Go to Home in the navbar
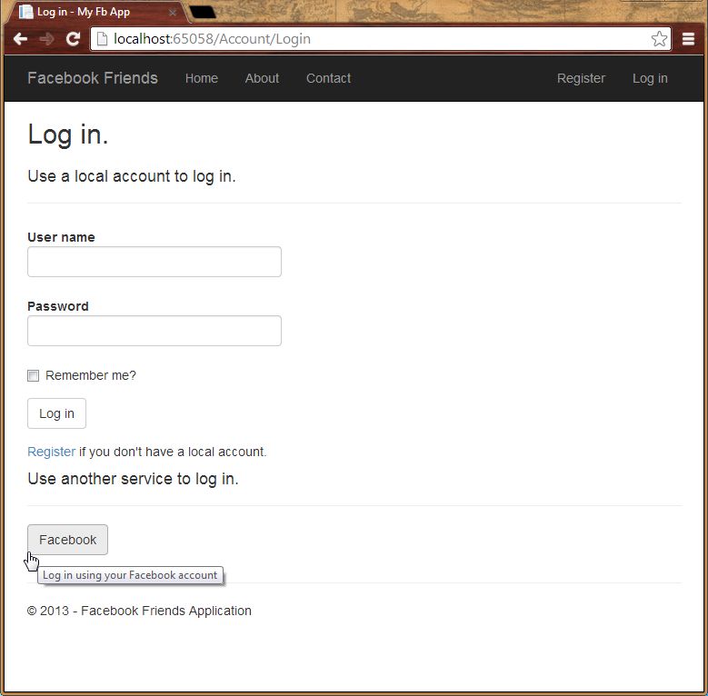The image size is (708, 696). click(x=202, y=78)
